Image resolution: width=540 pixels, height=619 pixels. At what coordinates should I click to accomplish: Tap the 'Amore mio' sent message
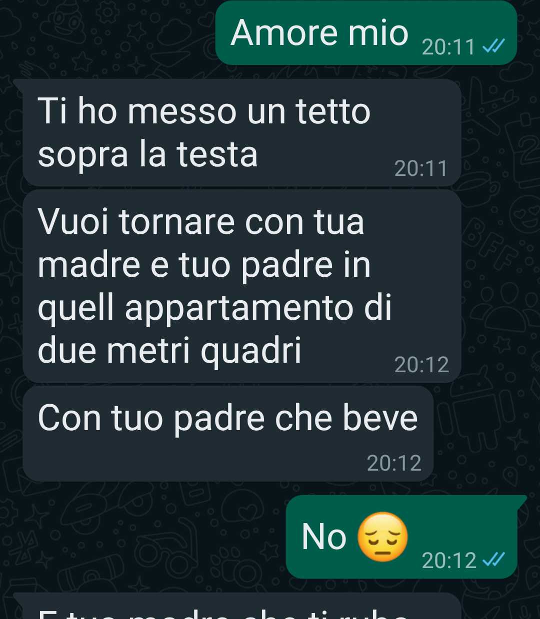click(366, 33)
